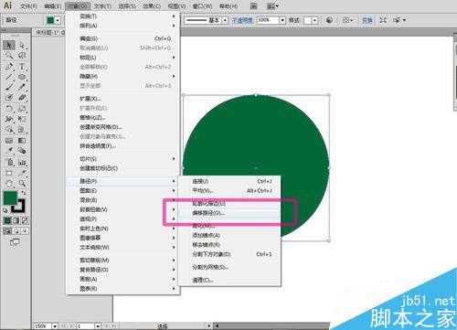Open the artboard number dropdown in status bar
This screenshot has height=330, width=457.
[98, 326]
